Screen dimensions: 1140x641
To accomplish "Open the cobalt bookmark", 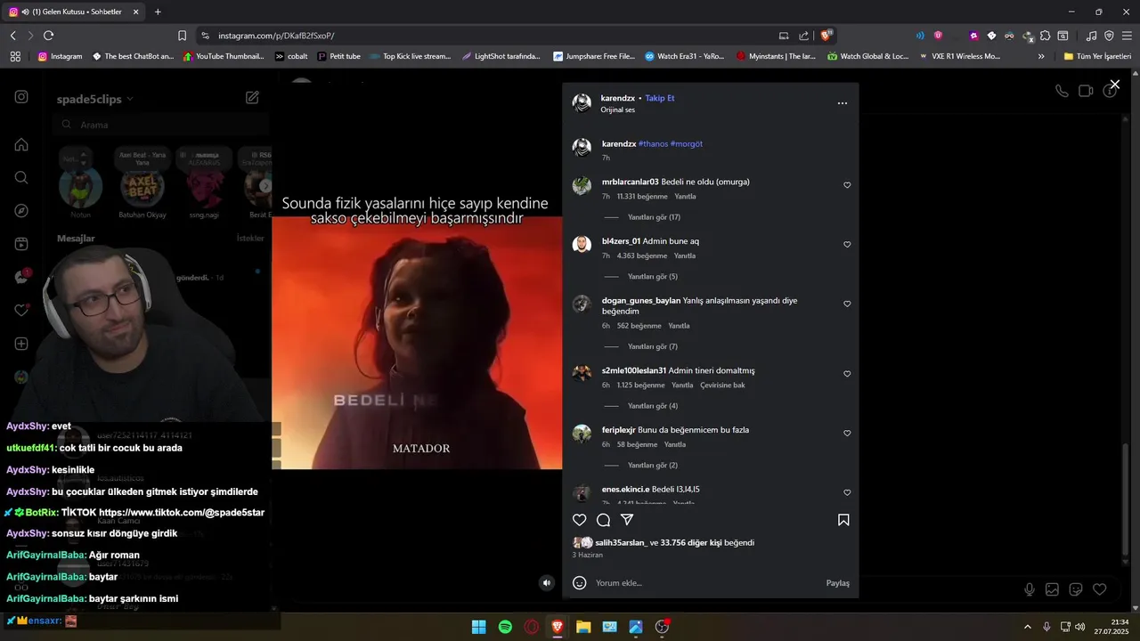I will [x=292, y=56].
